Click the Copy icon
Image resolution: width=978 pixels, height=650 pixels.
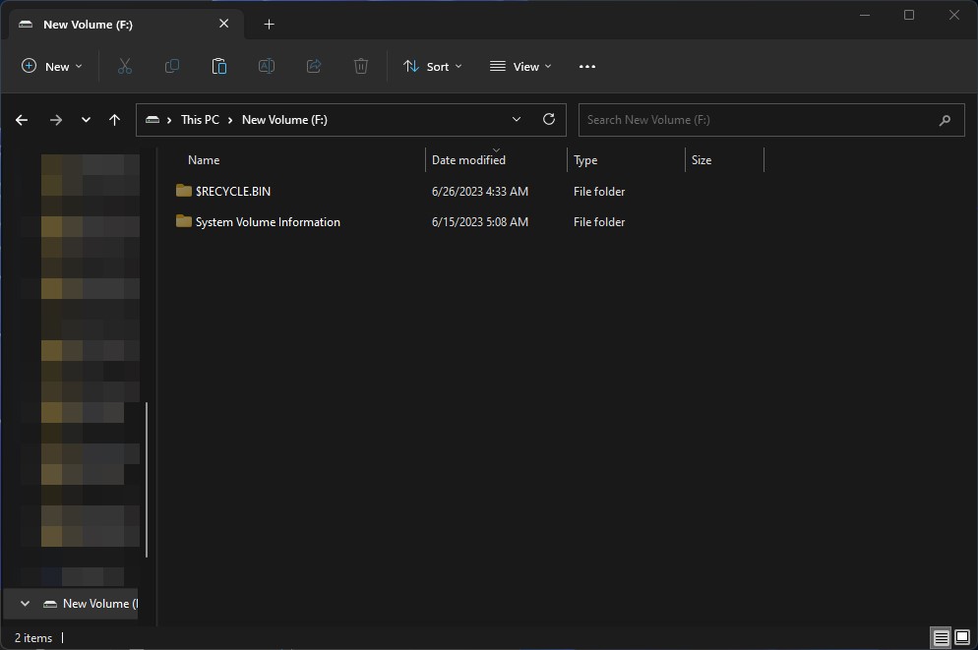[171, 66]
